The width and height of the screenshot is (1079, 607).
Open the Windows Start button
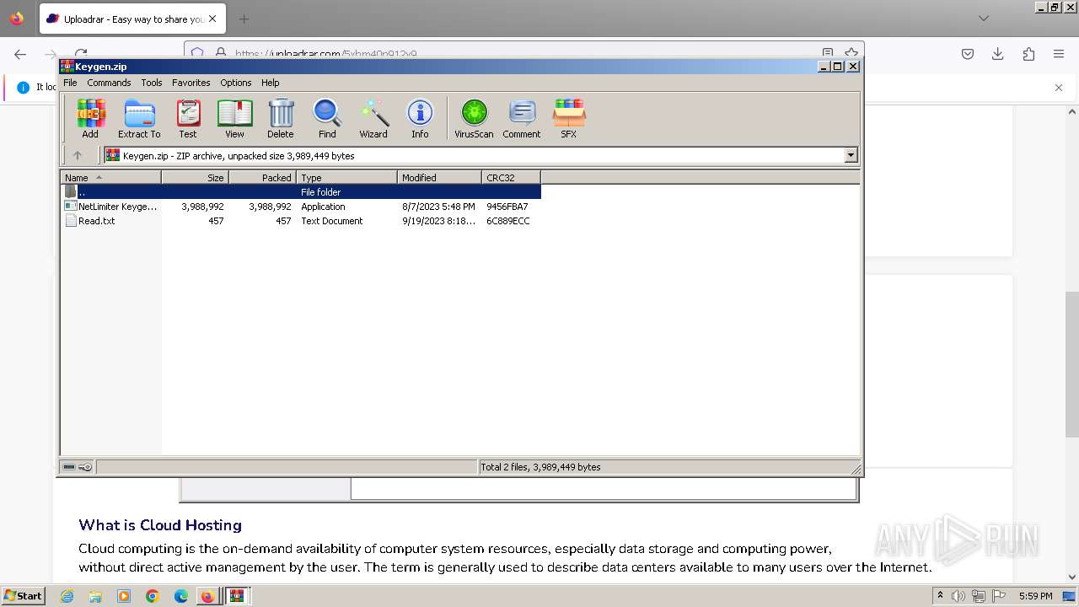point(23,596)
